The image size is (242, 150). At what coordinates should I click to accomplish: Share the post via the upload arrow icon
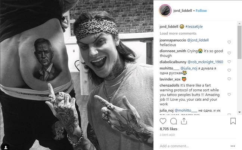click(x=184, y=121)
